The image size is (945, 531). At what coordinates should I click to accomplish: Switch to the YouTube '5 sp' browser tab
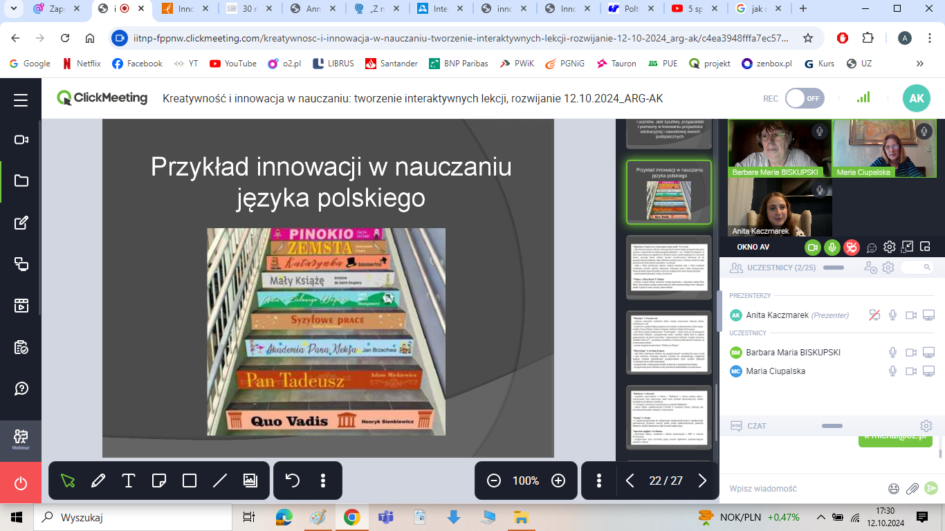pos(694,9)
